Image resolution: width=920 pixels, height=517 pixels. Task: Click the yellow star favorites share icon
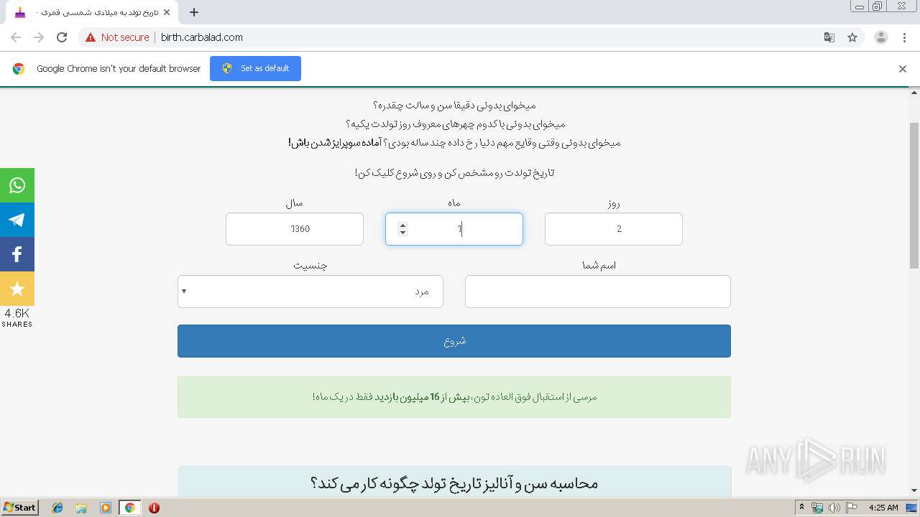click(17, 289)
